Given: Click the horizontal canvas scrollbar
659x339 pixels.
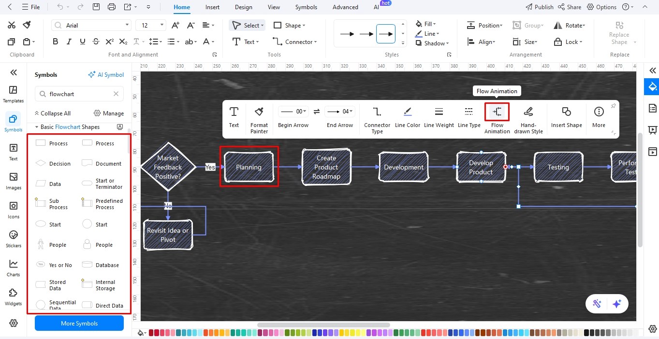Looking at the screenshot, I should (323, 325).
